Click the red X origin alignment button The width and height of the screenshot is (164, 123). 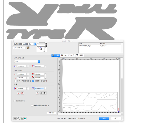(18, 93)
